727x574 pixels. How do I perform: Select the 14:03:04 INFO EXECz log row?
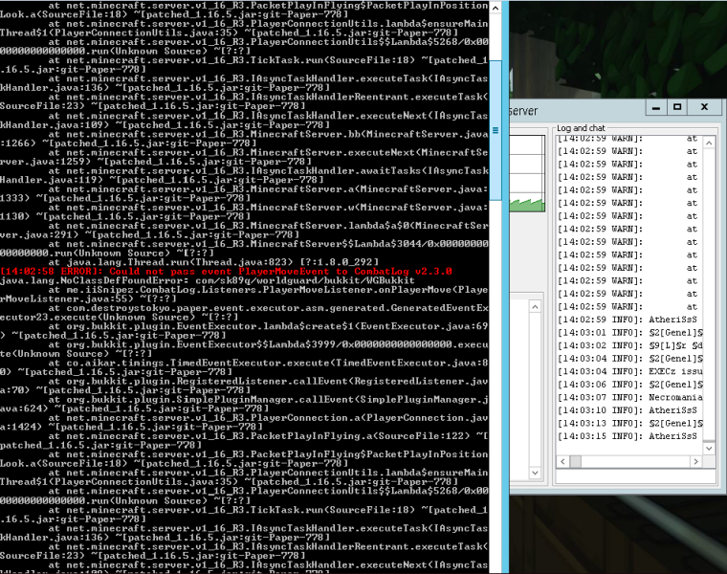[630, 371]
